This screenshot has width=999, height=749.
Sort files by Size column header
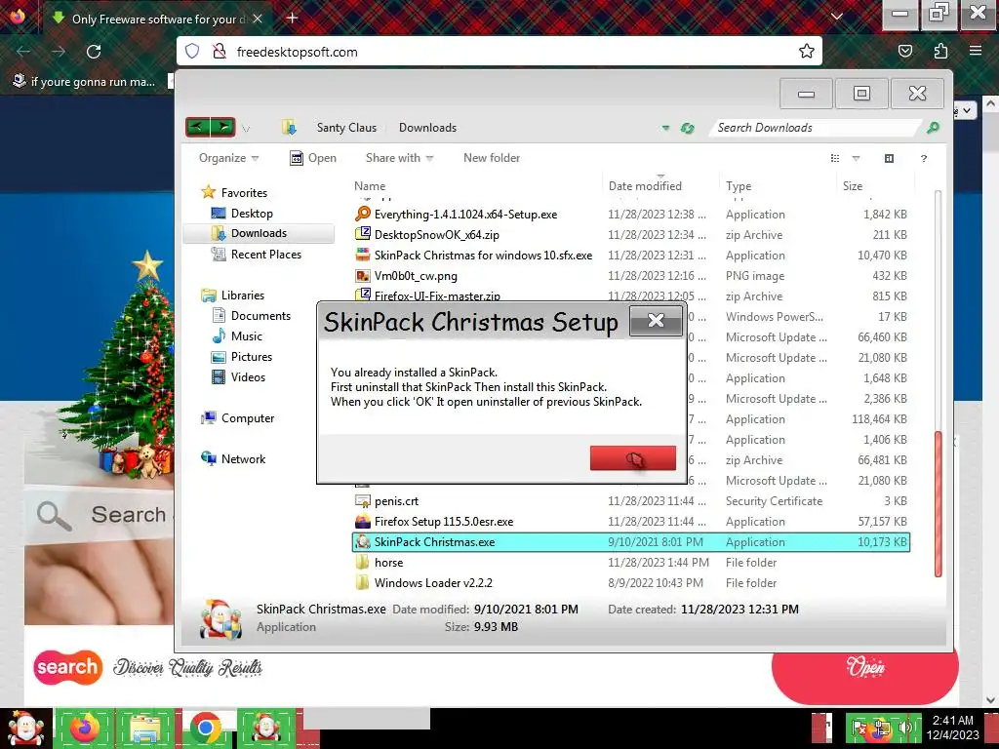coord(853,186)
